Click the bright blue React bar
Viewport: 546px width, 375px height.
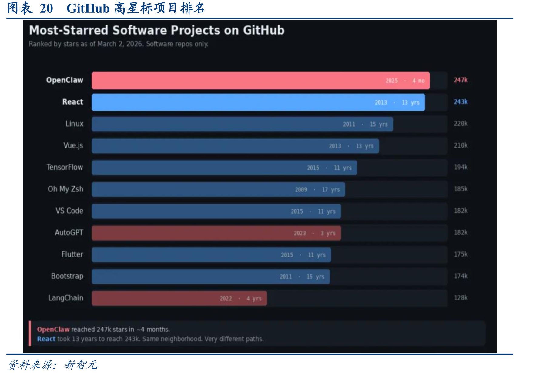point(258,102)
